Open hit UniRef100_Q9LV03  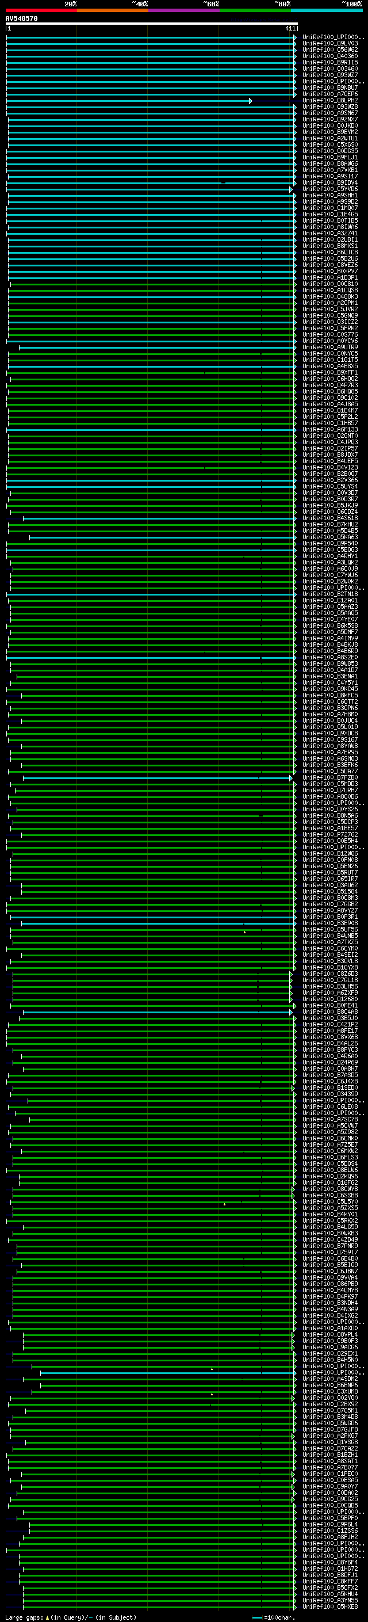(x=330, y=44)
